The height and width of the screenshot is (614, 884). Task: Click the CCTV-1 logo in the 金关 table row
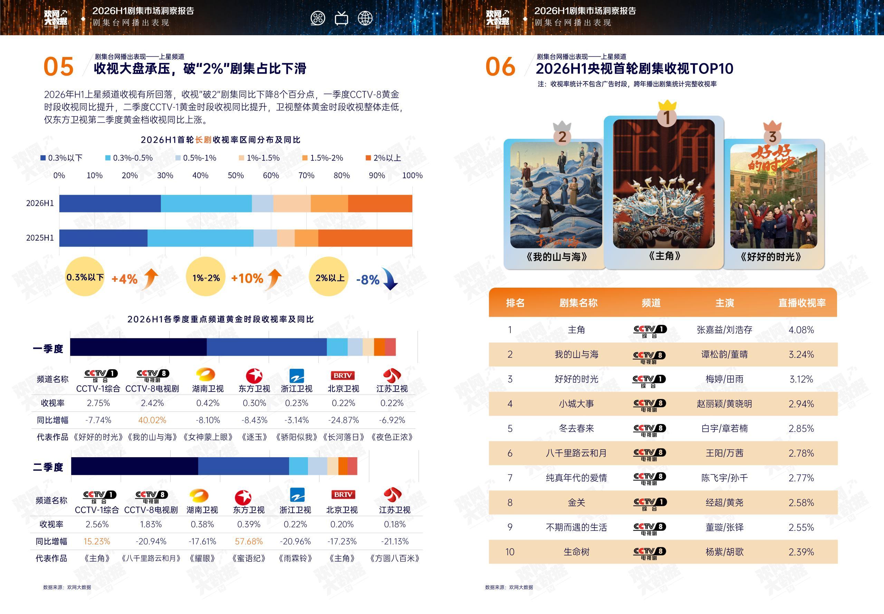point(650,504)
